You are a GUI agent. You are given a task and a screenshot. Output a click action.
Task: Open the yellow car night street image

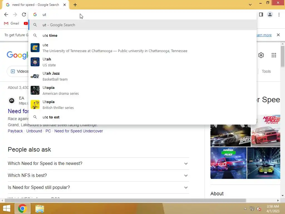[264, 163]
